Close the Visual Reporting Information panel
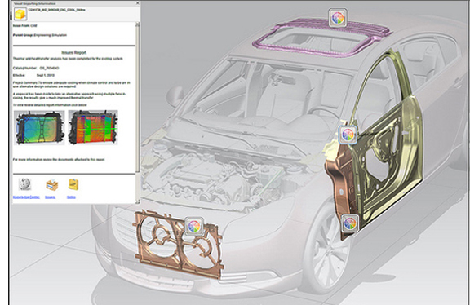Viewport: 470px width, 305px height. click(138, 3)
